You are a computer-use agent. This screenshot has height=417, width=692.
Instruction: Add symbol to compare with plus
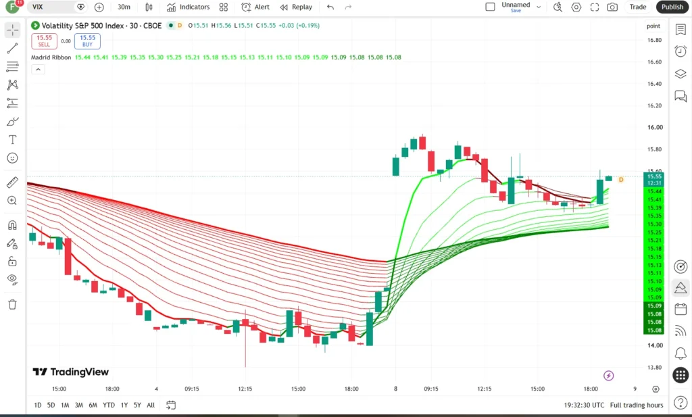click(x=99, y=7)
